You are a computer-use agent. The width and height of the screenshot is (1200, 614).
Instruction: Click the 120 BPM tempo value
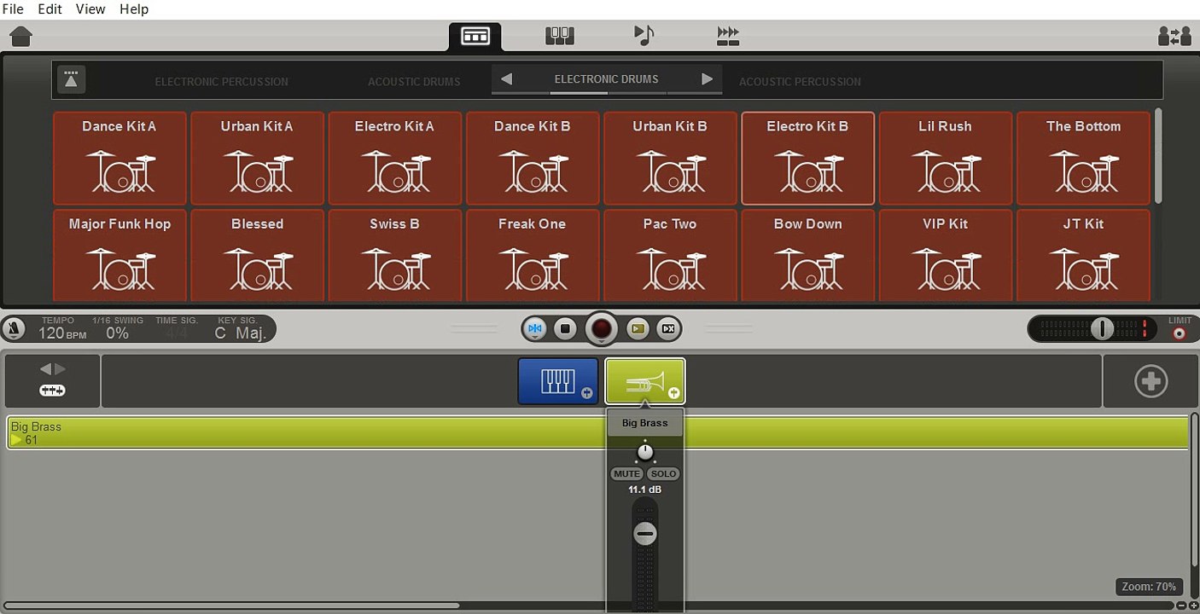(62, 333)
